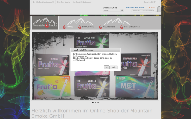Click the Herzlich willkommen im Online-Shop heading
The image size is (191, 119).
[93, 113]
